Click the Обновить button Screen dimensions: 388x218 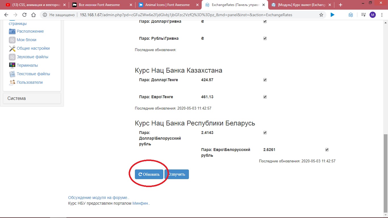tap(149, 174)
